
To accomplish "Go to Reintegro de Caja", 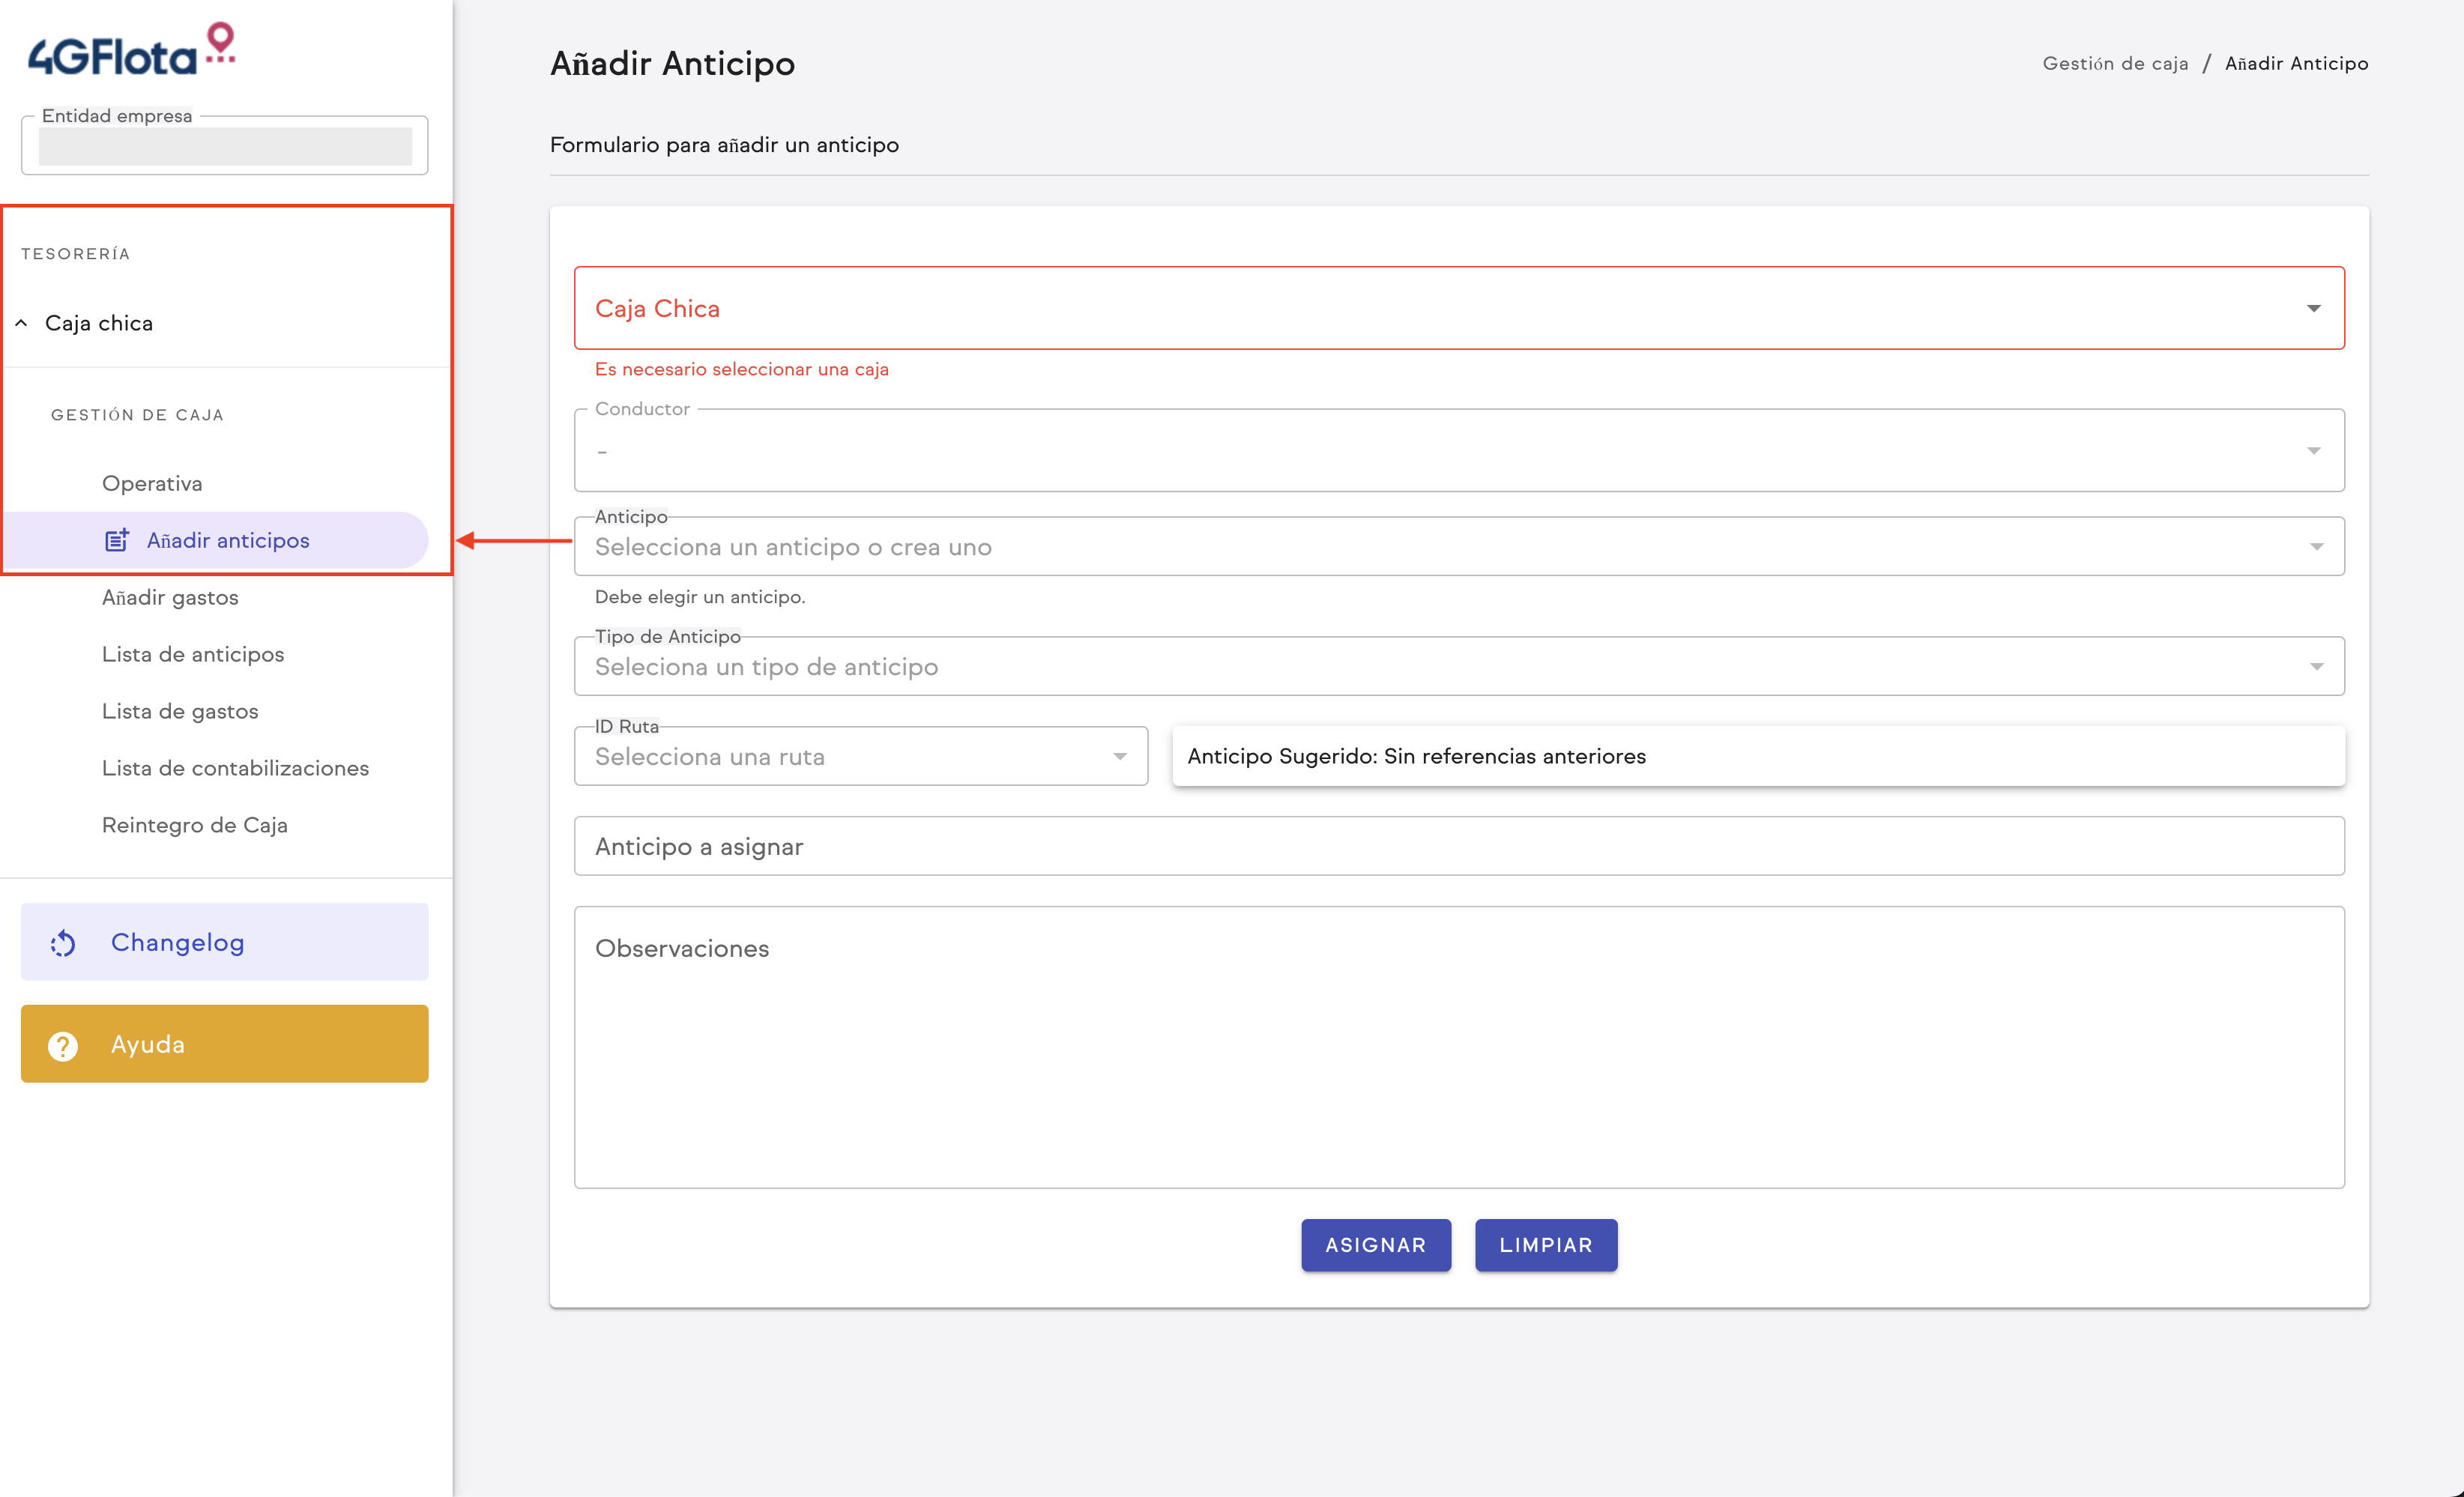I will (x=195, y=825).
